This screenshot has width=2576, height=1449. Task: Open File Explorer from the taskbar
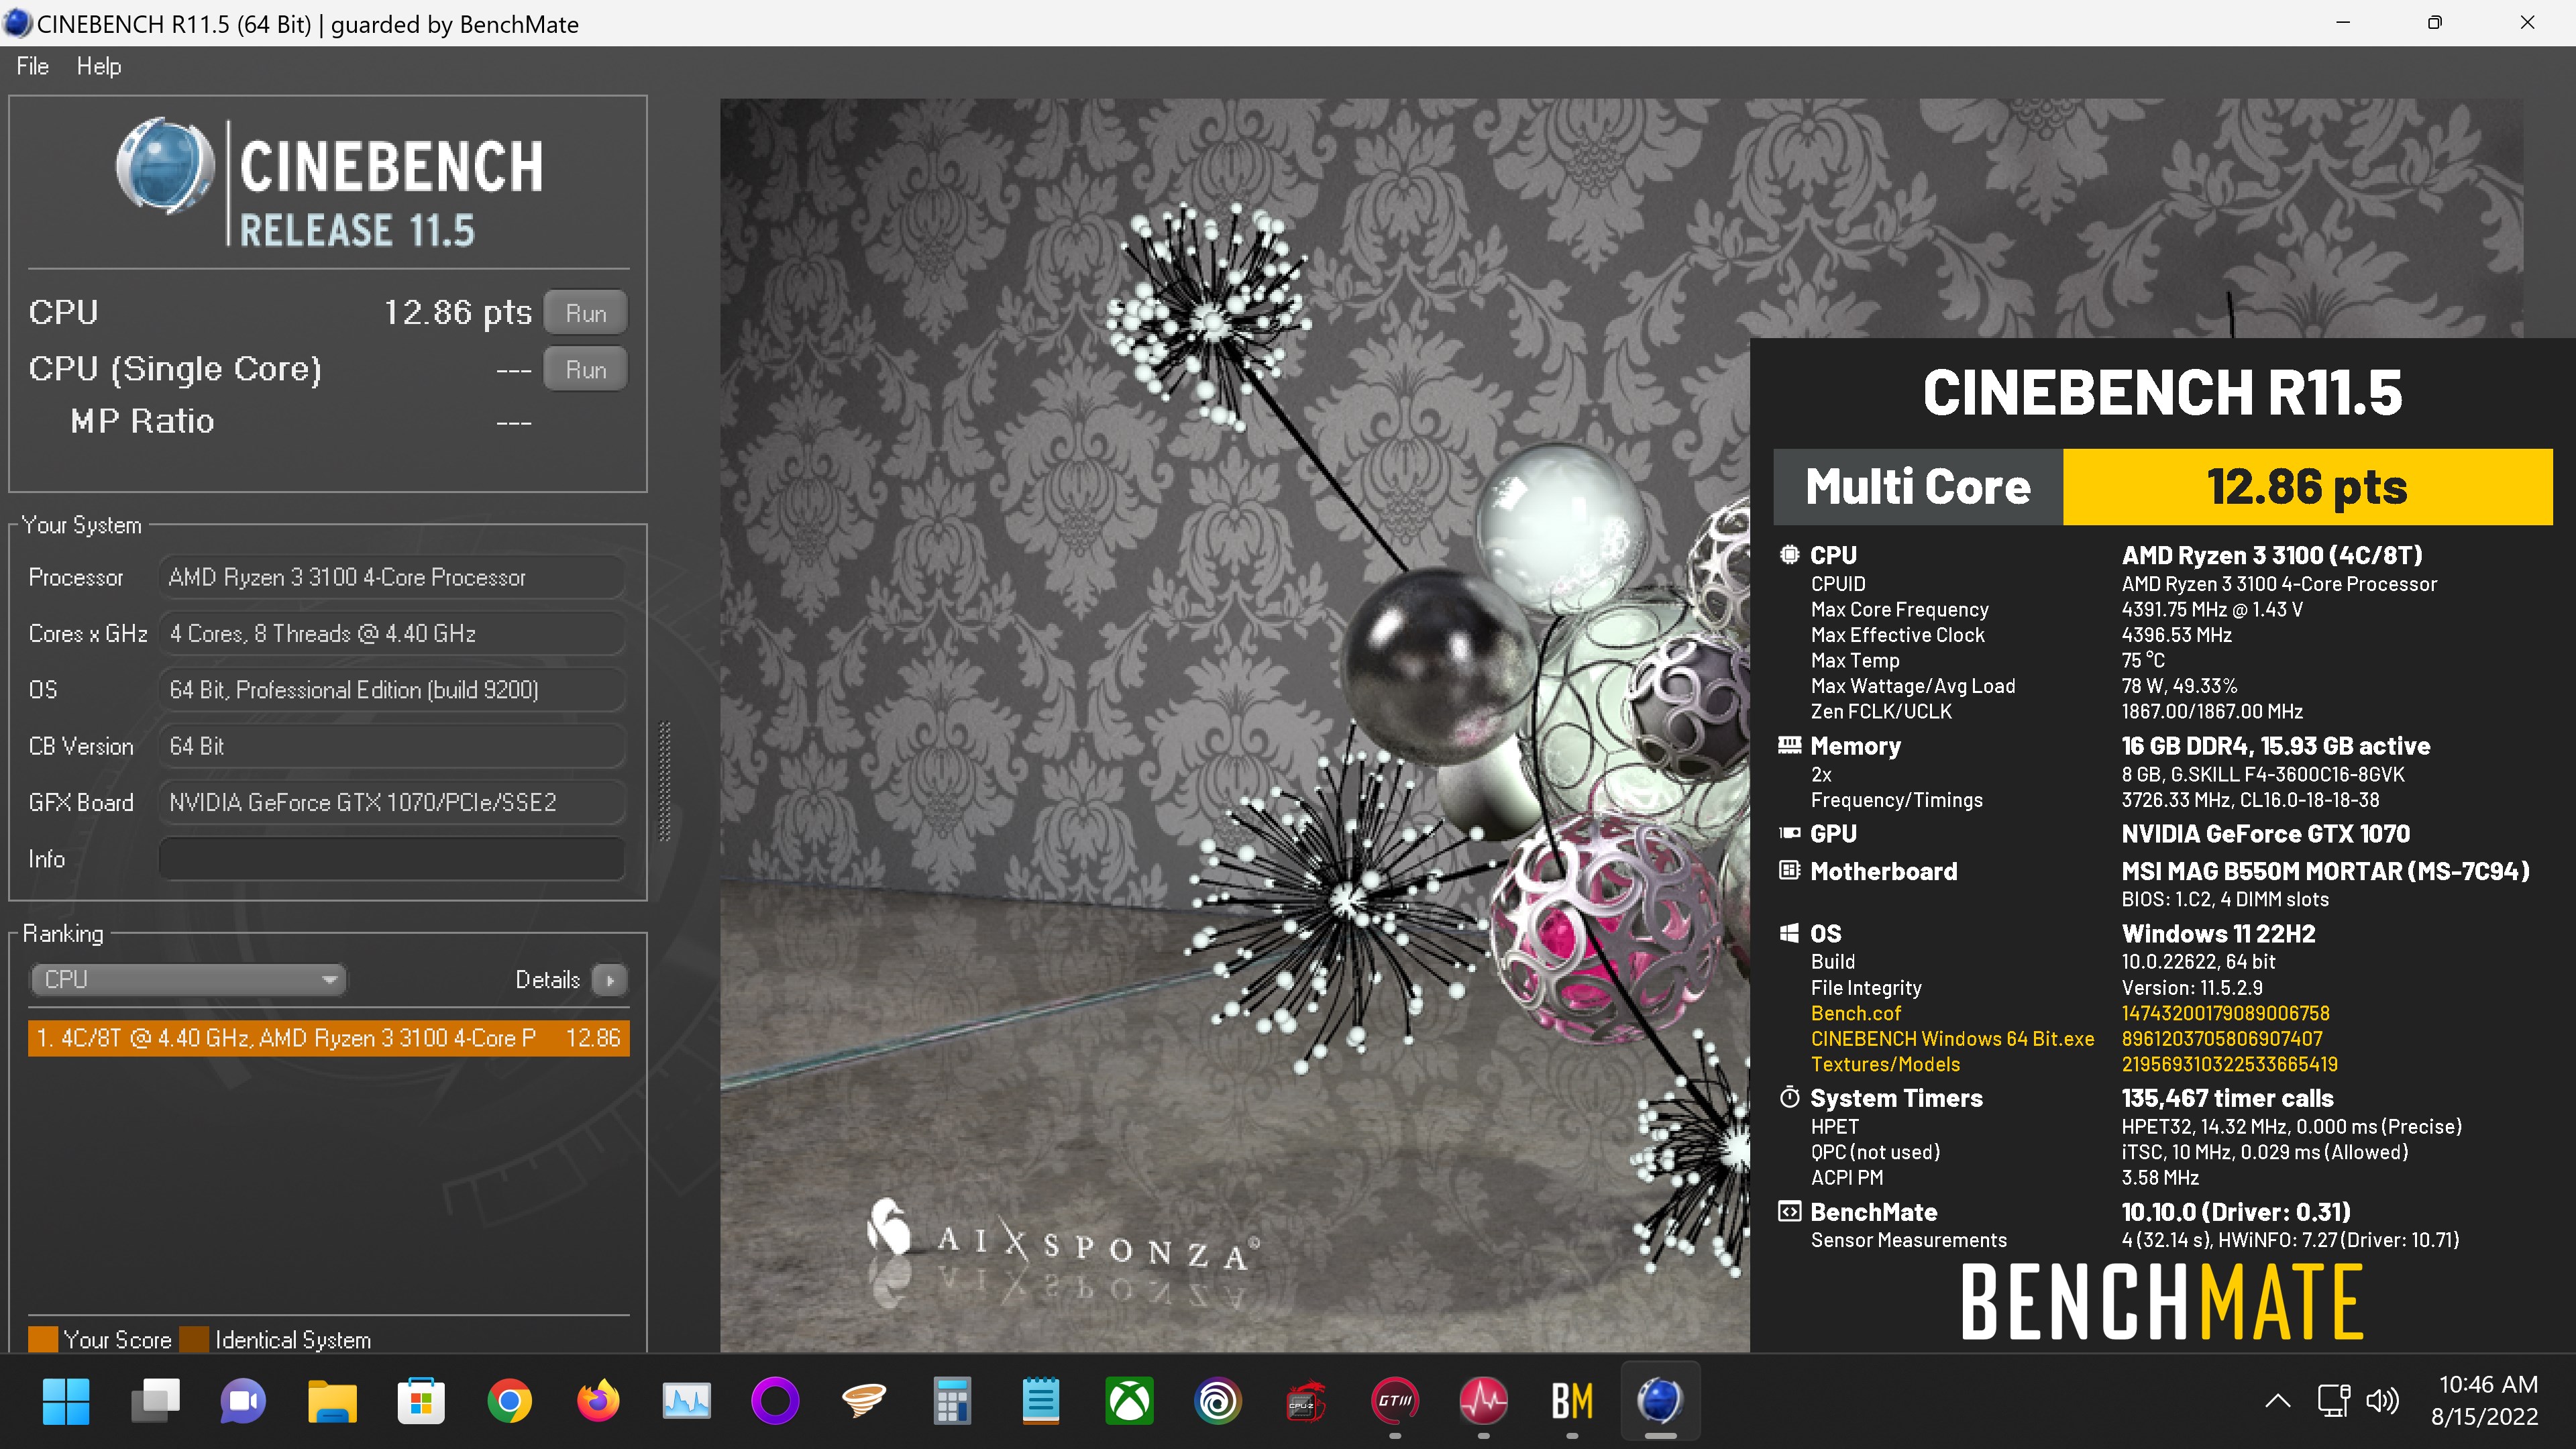[332, 1401]
